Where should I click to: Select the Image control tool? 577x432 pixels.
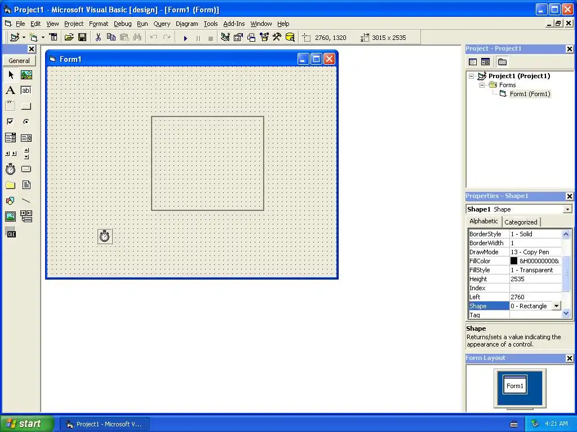[11, 217]
